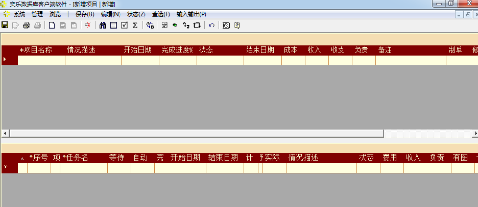Click the Undo arrow icon
This screenshot has width=478, height=207.
(x=211, y=25)
